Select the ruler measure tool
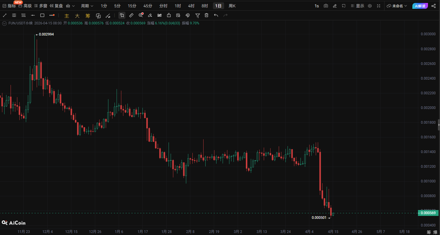440x235 pixels. (x=131, y=15)
